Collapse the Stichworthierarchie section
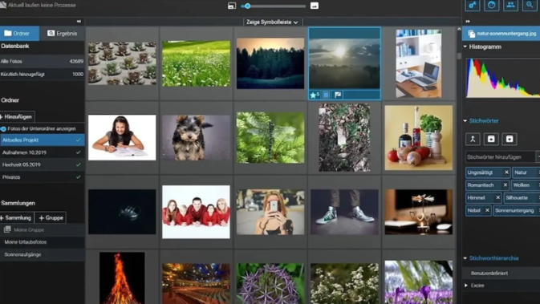This screenshot has height=304, width=540. [465, 257]
